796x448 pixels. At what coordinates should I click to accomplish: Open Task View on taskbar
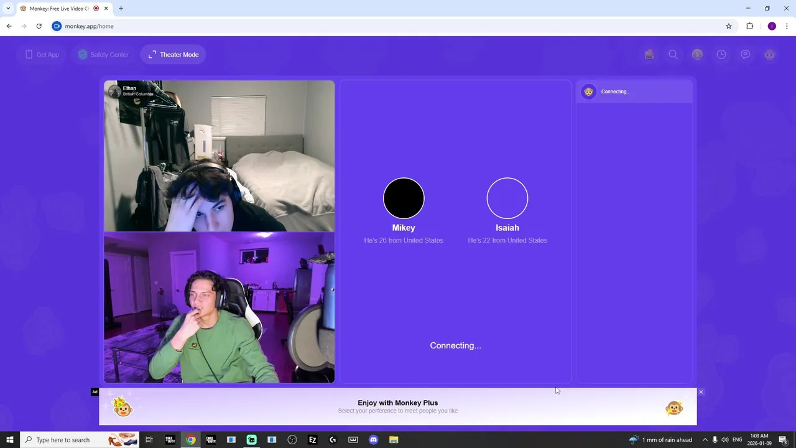click(149, 440)
